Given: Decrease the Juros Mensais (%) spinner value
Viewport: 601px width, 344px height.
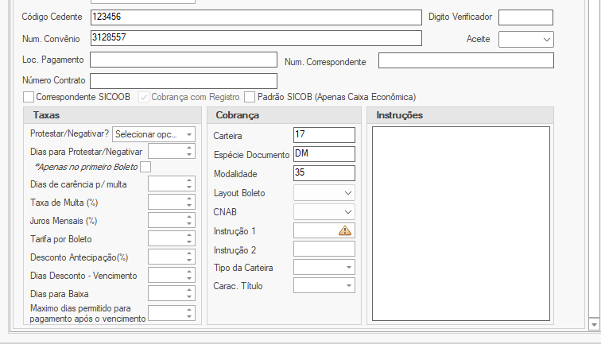Looking at the screenshot, I should pos(189,224).
